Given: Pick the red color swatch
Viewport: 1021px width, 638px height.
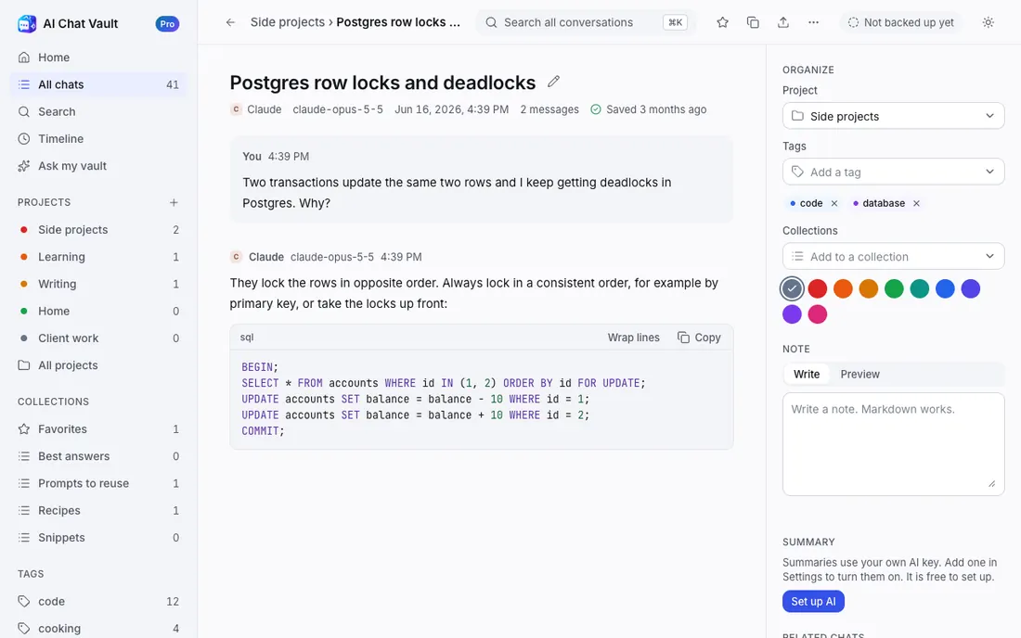Looking at the screenshot, I should pos(817,288).
